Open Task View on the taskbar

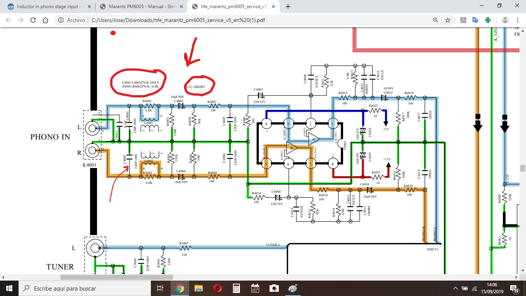(161, 288)
